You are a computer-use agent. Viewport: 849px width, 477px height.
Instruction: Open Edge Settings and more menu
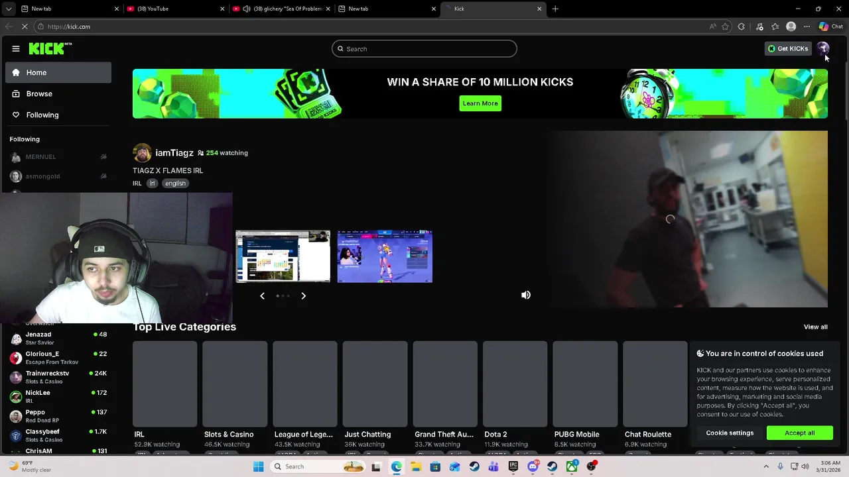pyautogui.click(x=807, y=26)
